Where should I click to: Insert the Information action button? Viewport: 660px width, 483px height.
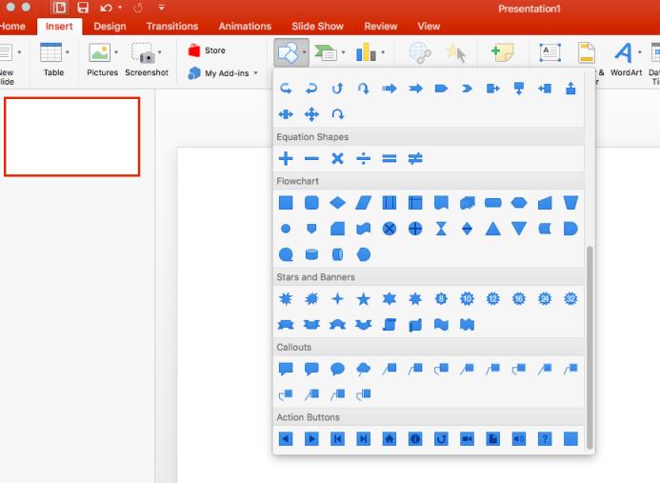point(415,439)
